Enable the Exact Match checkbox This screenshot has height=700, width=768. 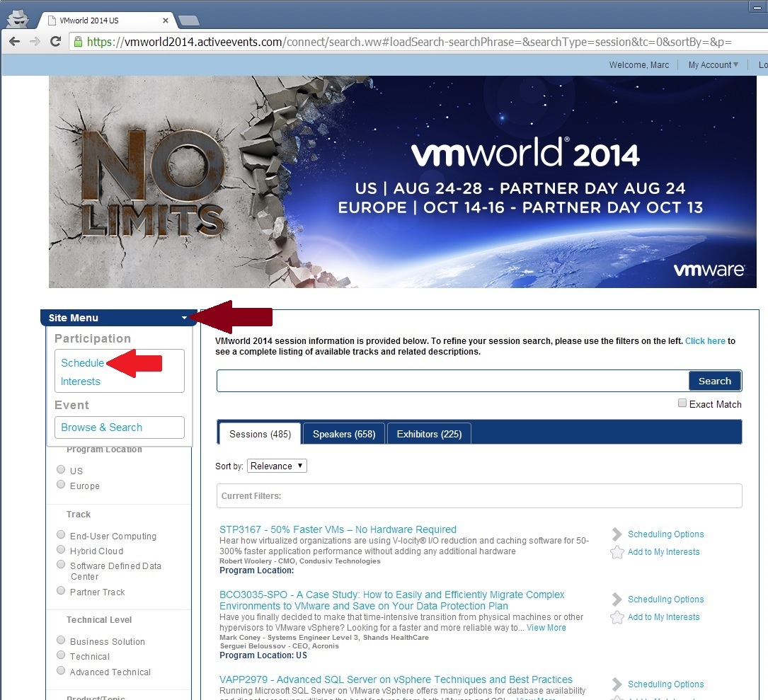[682, 403]
